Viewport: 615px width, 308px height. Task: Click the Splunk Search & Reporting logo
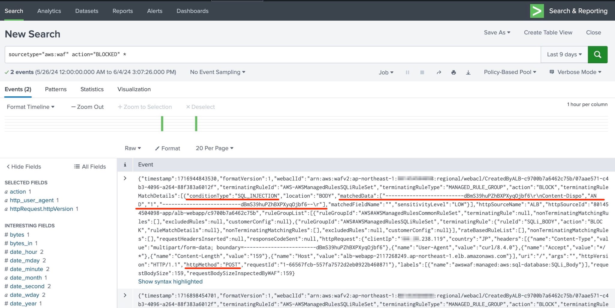tap(537, 11)
